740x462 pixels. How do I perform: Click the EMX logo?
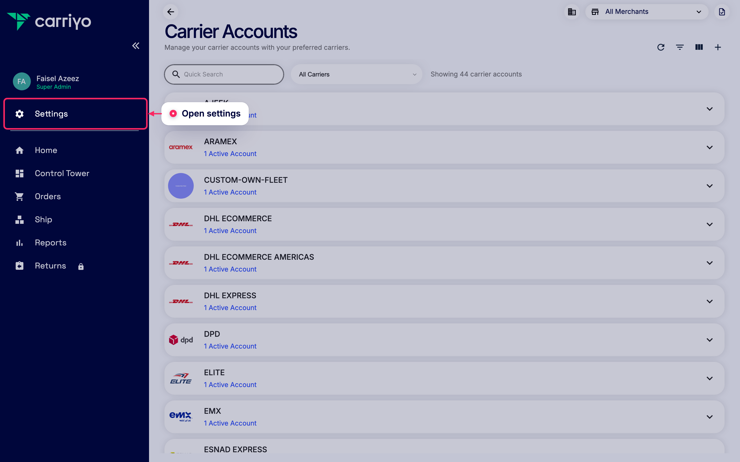[181, 417]
